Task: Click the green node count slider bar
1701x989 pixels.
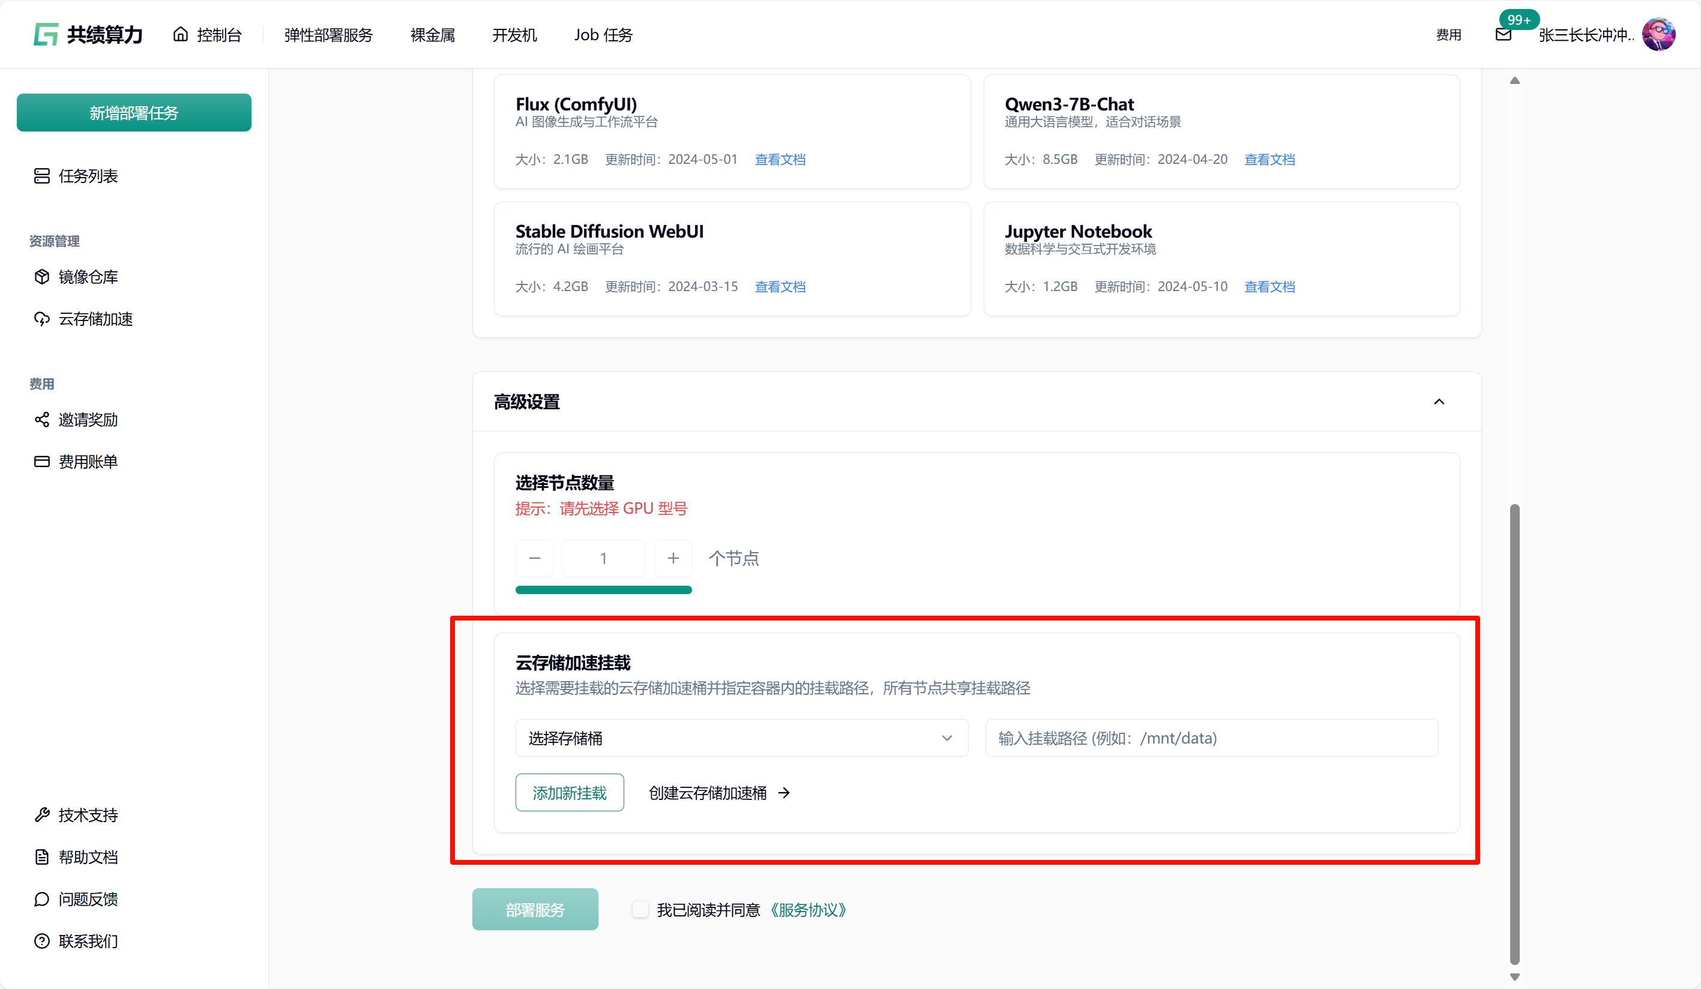Action: [603, 590]
